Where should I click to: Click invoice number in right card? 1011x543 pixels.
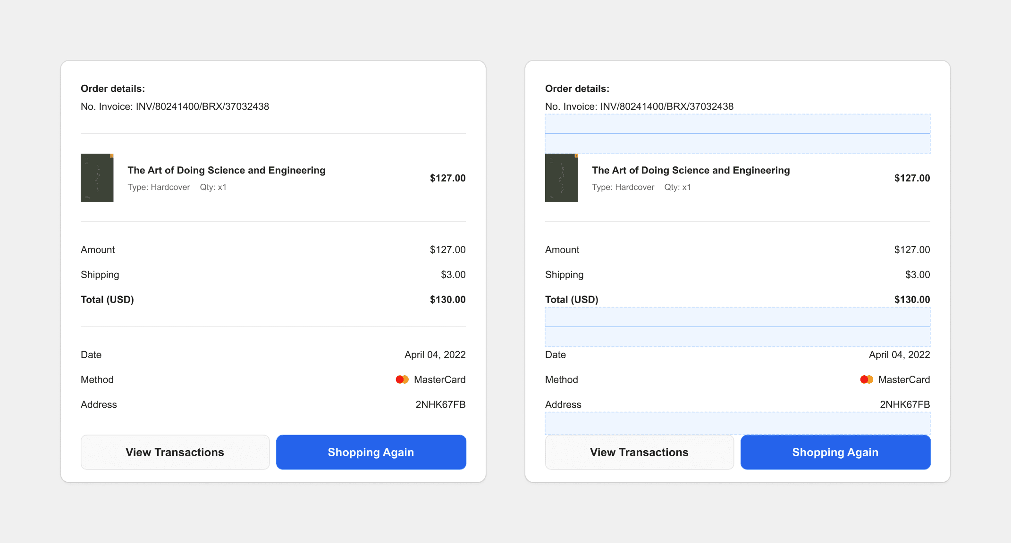666,107
